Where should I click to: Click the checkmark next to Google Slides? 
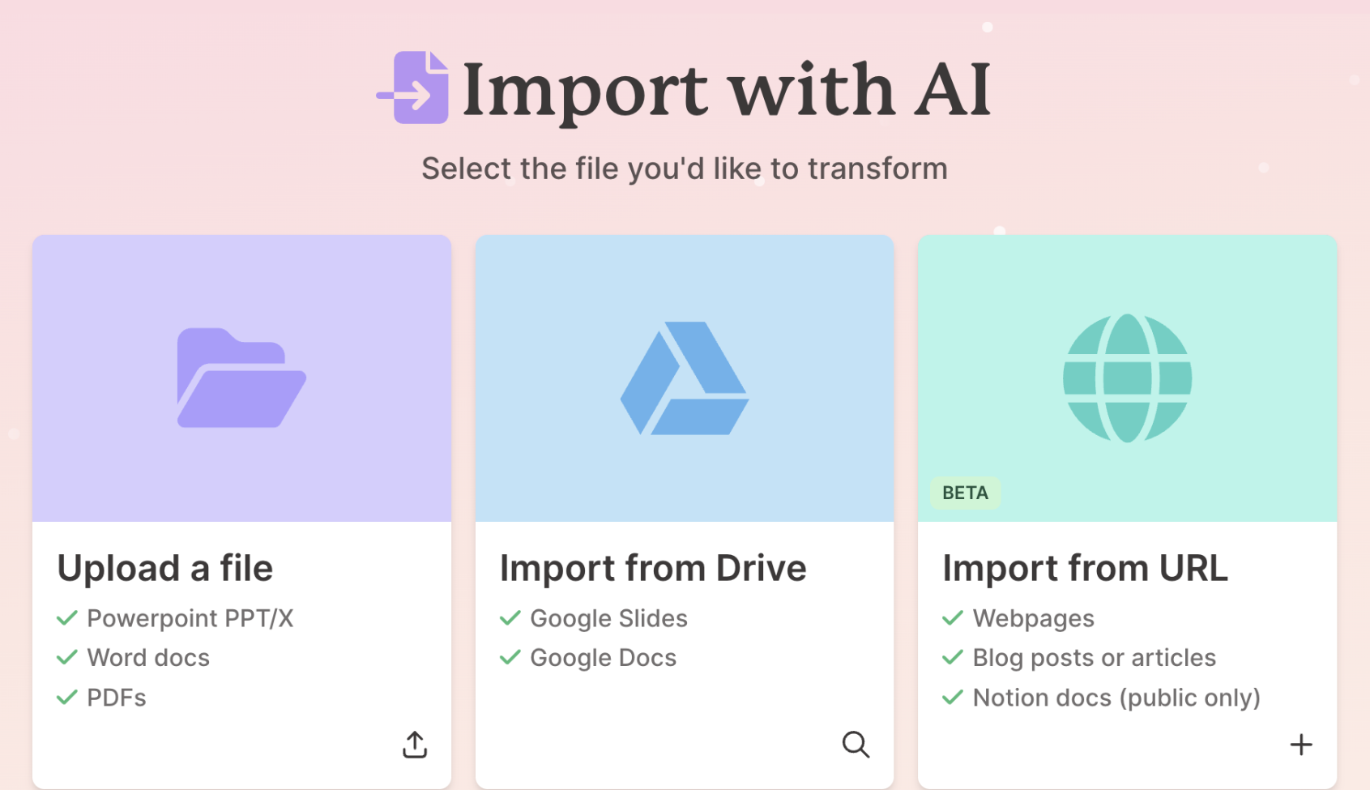[510, 619]
